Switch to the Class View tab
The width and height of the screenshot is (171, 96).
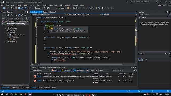[x=25, y=87]
